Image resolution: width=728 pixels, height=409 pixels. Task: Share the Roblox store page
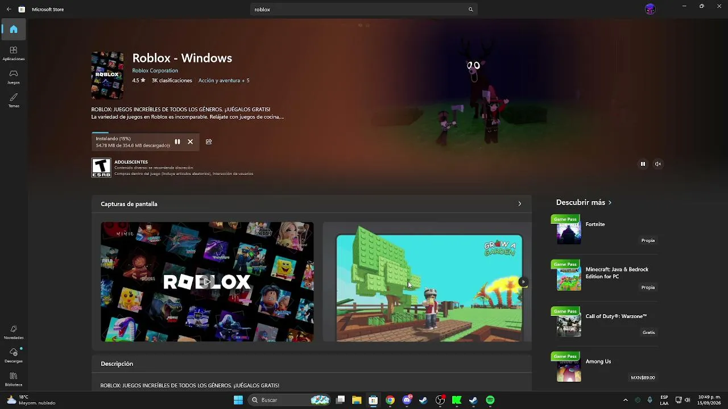coord(209,141)
